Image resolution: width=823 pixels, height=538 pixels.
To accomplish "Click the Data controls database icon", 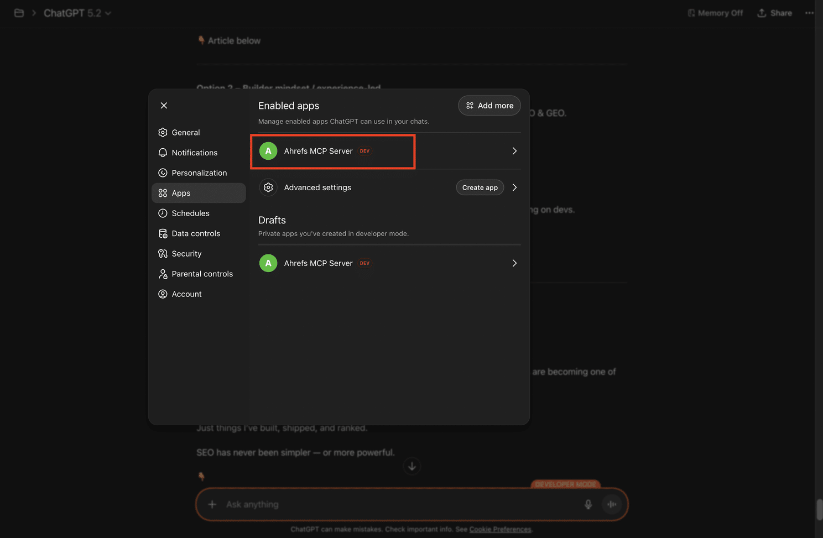I will (163, 233).
